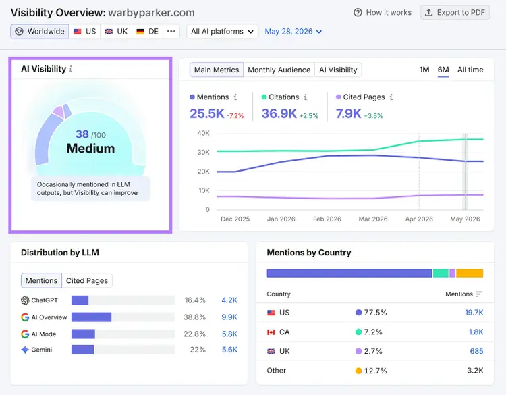Screen dimensions: 506x395
Task: Click the Google icon beside AI Overview
Action: pos(25,317)
